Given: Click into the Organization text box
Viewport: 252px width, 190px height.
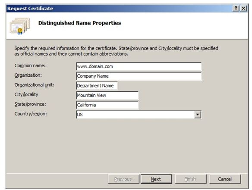Looking at the screenshot, I should 139,76.
